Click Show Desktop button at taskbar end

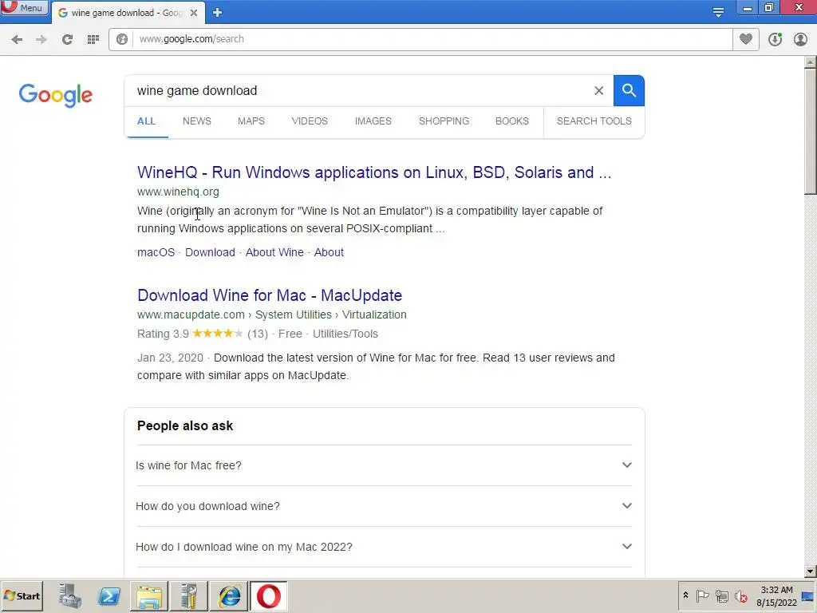pos(809,596)
